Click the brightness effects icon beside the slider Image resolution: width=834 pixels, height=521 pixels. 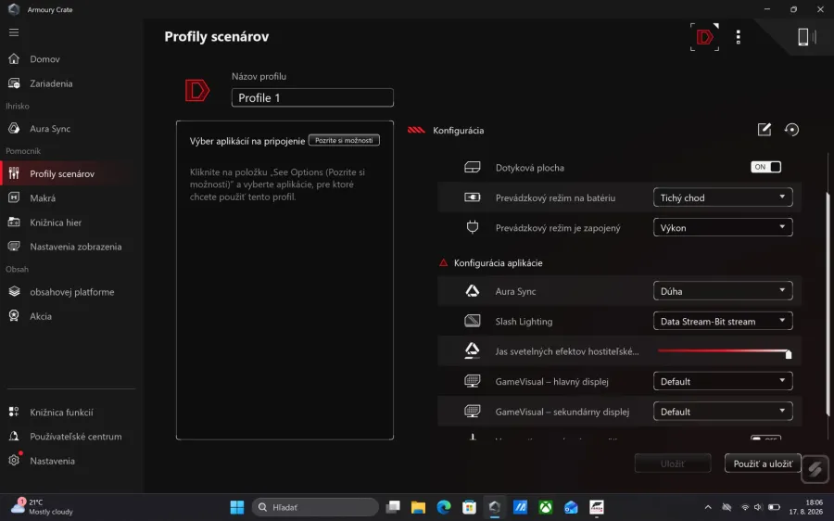(473, 350)
